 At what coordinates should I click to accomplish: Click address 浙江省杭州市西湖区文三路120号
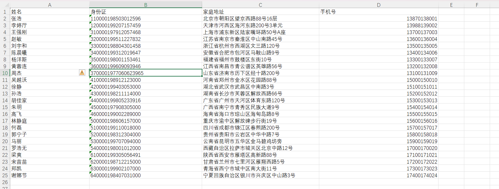[260, 46]
